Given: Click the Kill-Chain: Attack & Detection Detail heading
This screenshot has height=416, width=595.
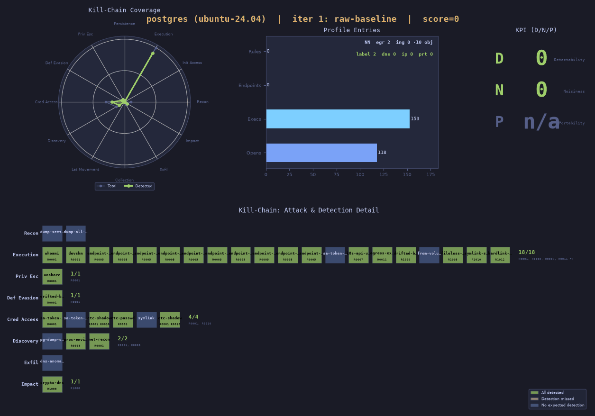Looking at the screenshot, I should [x=309, y=210].
